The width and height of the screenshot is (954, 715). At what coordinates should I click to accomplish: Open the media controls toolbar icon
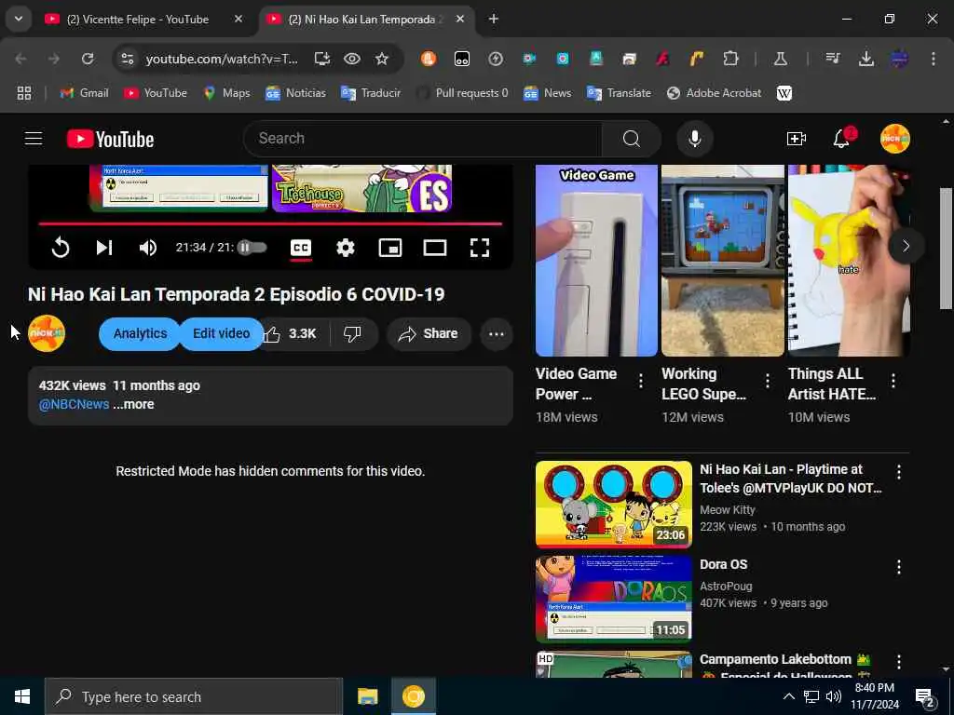(x=832, y=59)
